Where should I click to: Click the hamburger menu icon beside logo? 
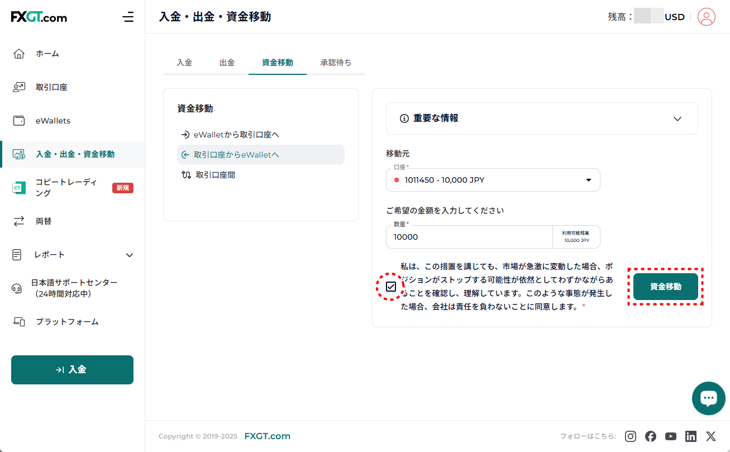(x=128, y=17)
